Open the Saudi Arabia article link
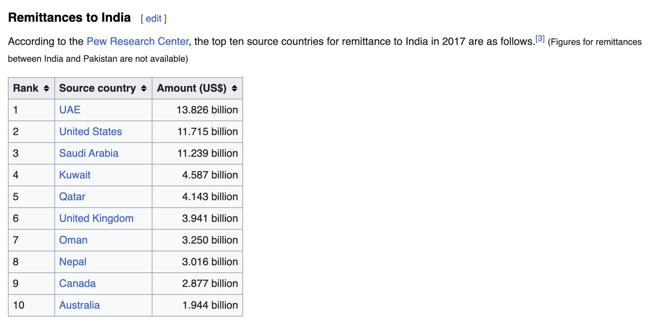 89,153
